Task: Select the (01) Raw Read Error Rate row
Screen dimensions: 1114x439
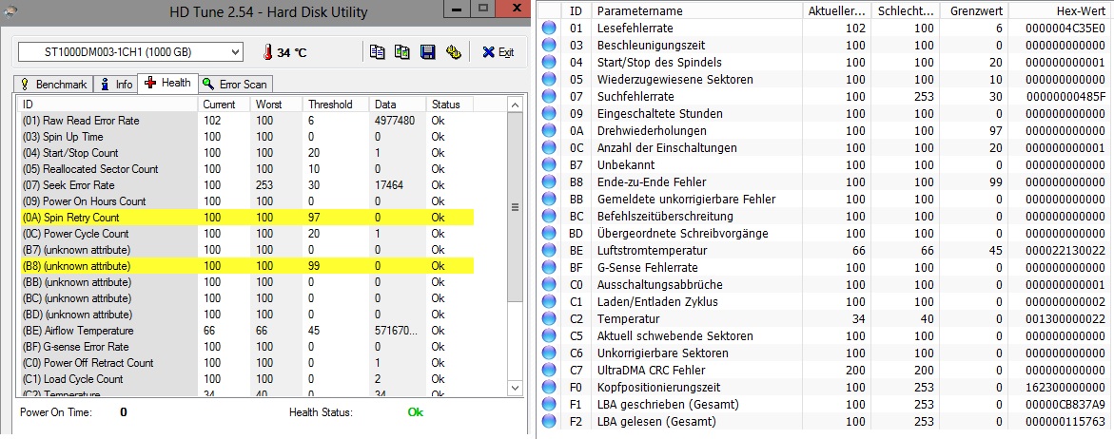Action: (245, 121)
